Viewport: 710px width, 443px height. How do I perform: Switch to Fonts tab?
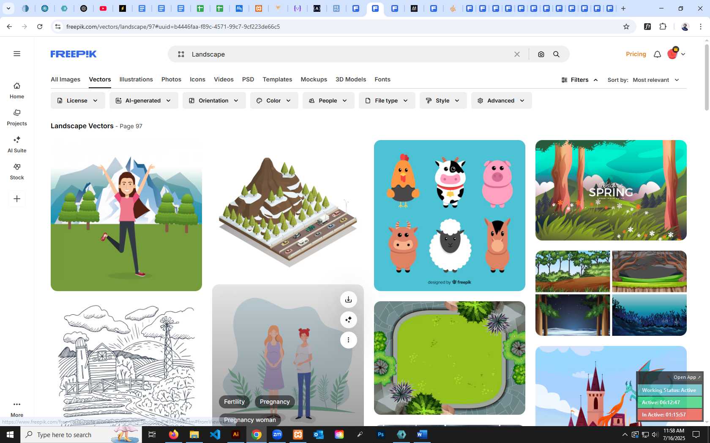click(382, 79)
